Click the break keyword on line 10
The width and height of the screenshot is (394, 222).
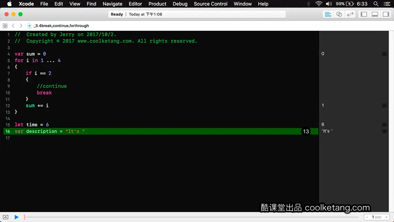(44, 93)
